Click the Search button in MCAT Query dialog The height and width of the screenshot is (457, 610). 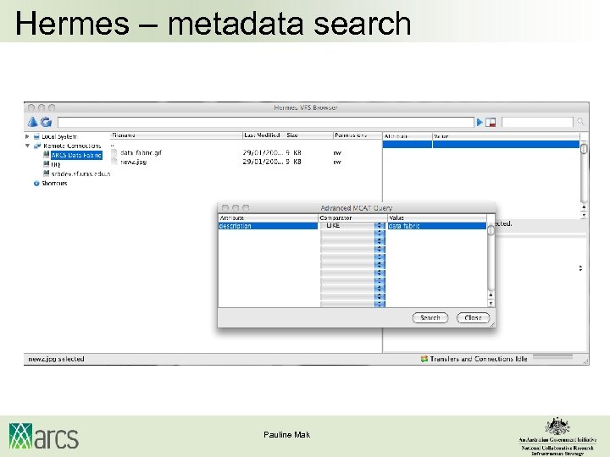[430, 317]
